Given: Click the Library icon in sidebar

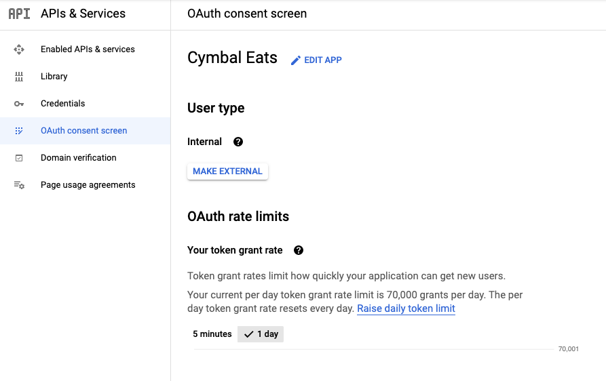Looking at the screenshot, I should [x=19, y=77].
